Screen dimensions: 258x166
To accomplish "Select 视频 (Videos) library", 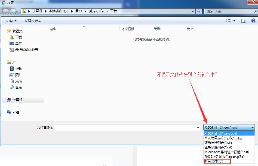I will (x=18, y=68).
